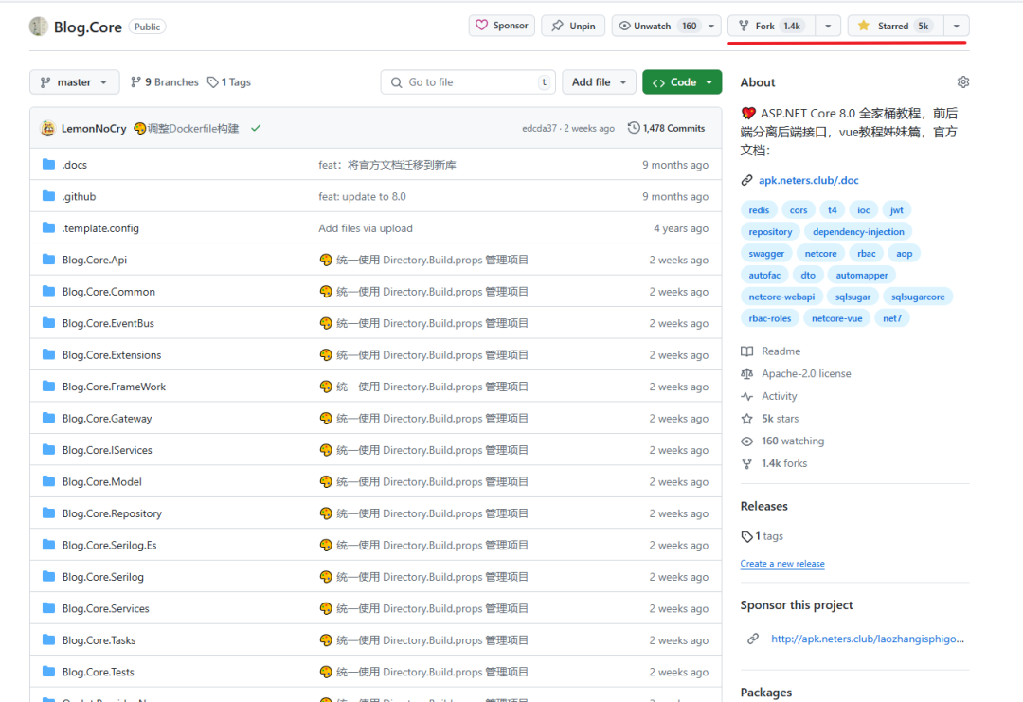Open the Readme link in About
1023x702 pixels.
(x=781, y=351)
